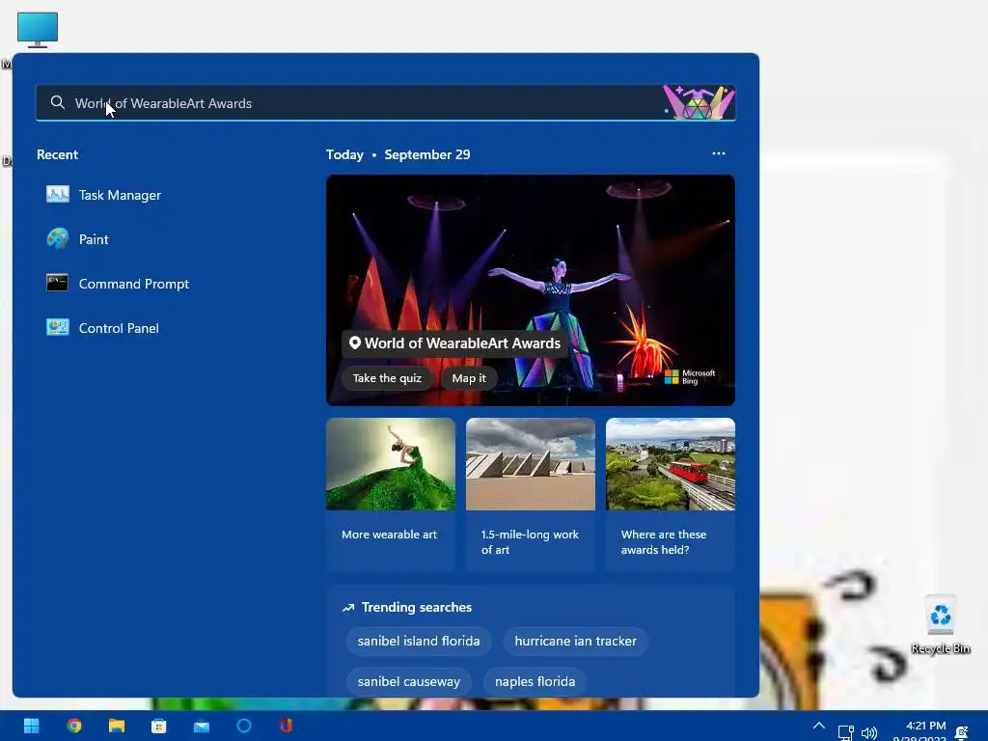The height and width of the screenshot is (741, 988).
Task: Open Microsoft Store from taskbar
Action: pyautogui.click(x=159, y=726)
